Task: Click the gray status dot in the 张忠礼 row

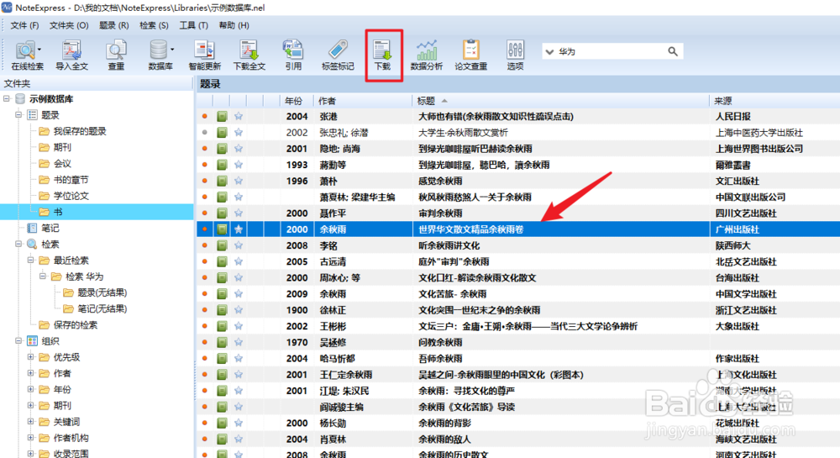Action: [x=205, y=132]
